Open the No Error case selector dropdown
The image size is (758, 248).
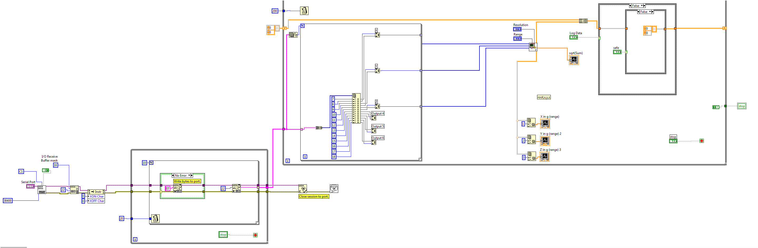click(189, 175)
